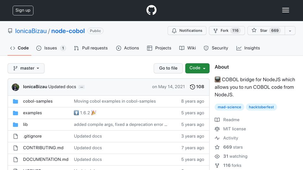Open the Projects tab
This screenshot has height=170, width=303.
point(159,48)
